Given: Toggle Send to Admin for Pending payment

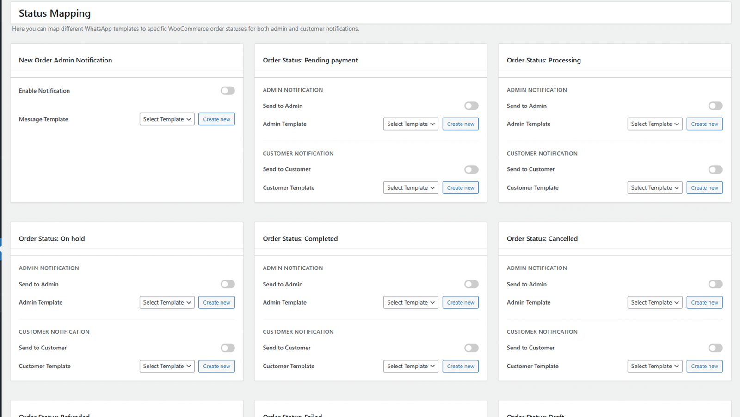Looking at the screenshot, I should pos(471,106).
